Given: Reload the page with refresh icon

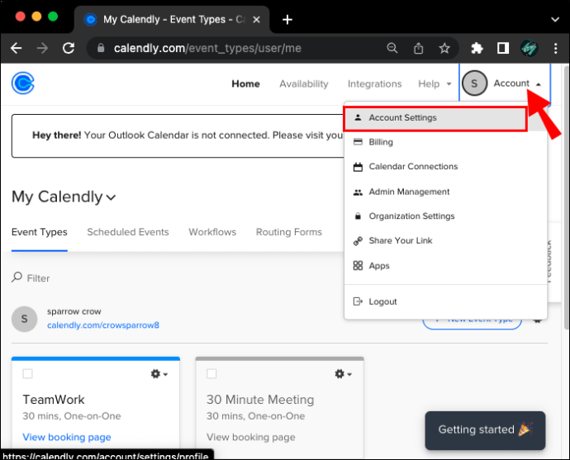Looking at the screenshot, I should (69, 48).
